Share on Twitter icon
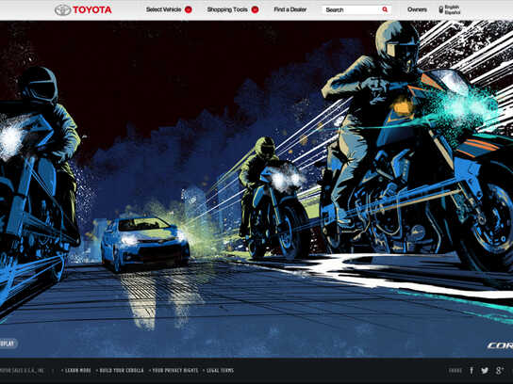The height and width of the screenshot is (384, 513). point(485,370)
